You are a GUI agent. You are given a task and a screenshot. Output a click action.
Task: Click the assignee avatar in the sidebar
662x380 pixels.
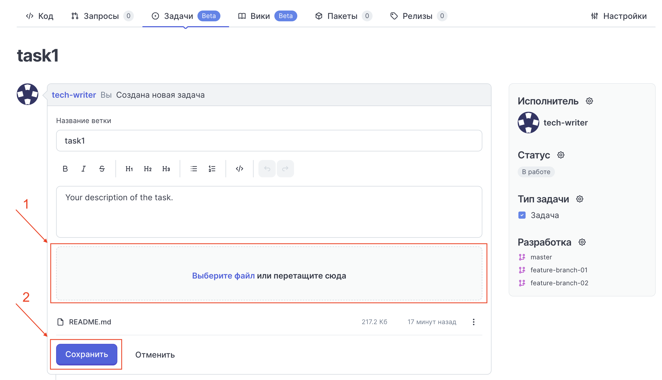(528, 123)
